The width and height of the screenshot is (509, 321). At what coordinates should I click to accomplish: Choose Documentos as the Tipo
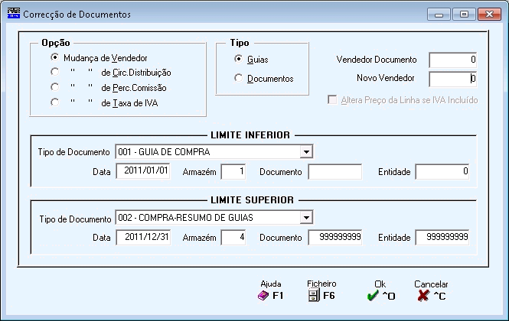[x=238, y=78]
